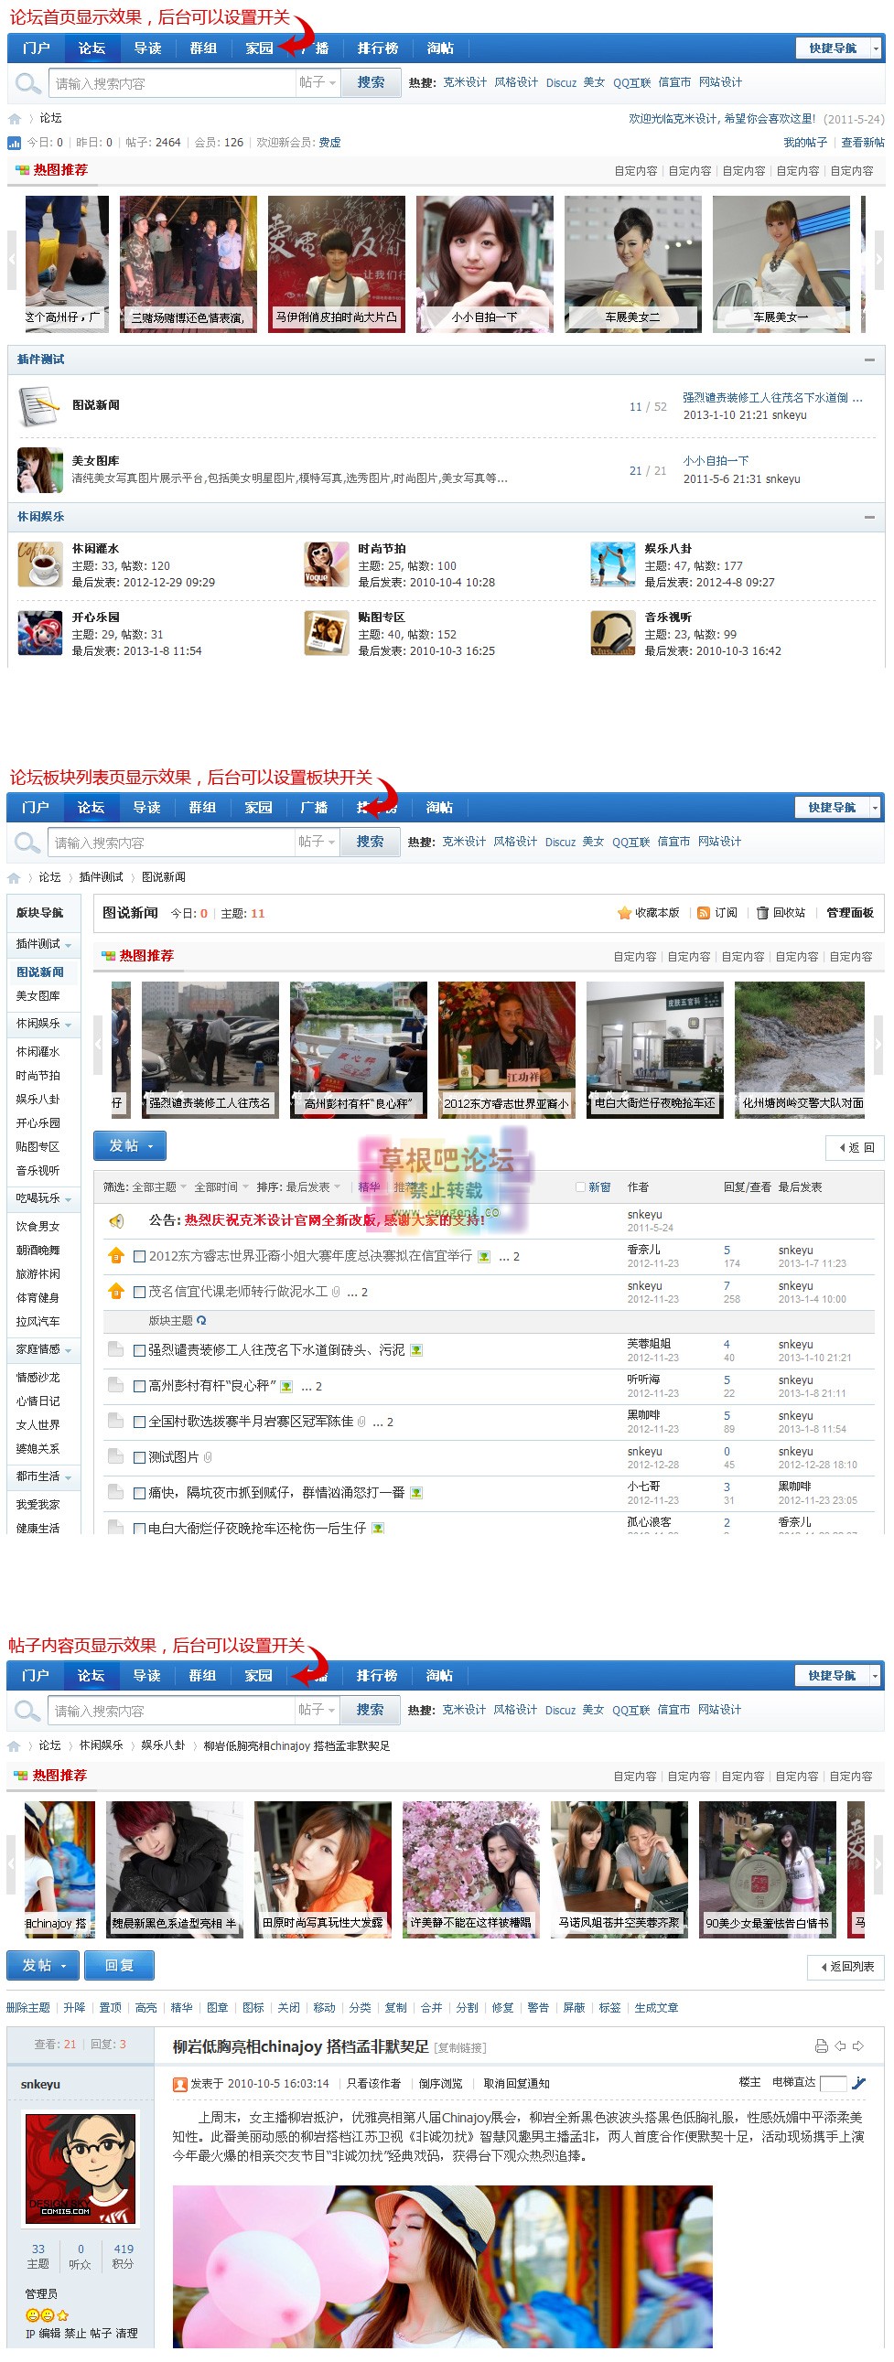Select 时尚节拍 in the board sidebar
This screenshot has height=2362, width=894.
[38, 1076]
